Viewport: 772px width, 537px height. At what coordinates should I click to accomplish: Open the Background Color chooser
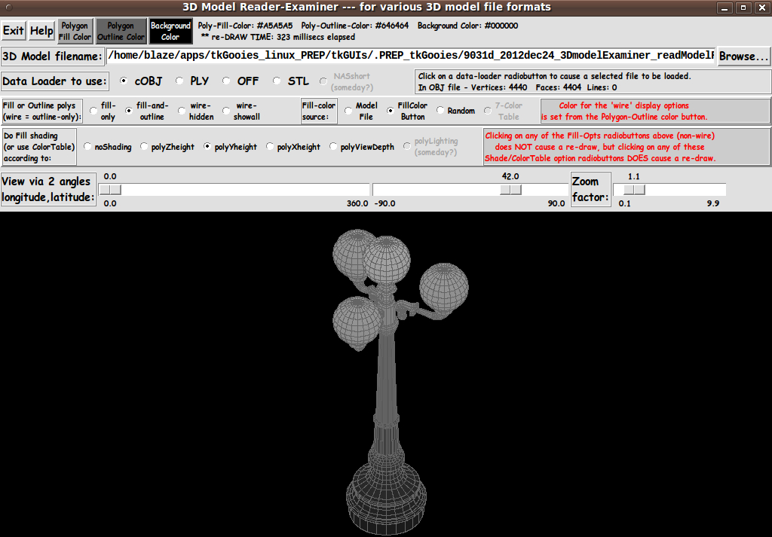pos(170,31)
